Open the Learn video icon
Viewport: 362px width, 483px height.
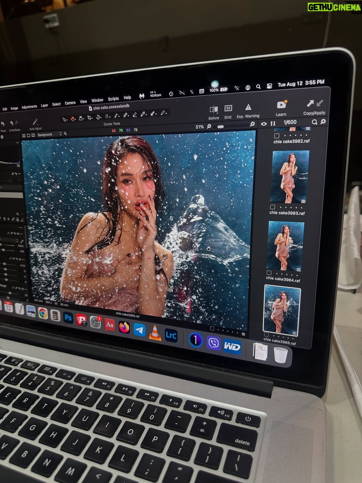281,105
